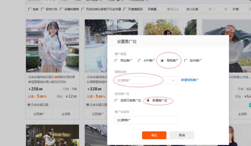Open shop 汉尚华莲汉服 under ¥258.00 item
Screen dimensions: 251x146
39,105
